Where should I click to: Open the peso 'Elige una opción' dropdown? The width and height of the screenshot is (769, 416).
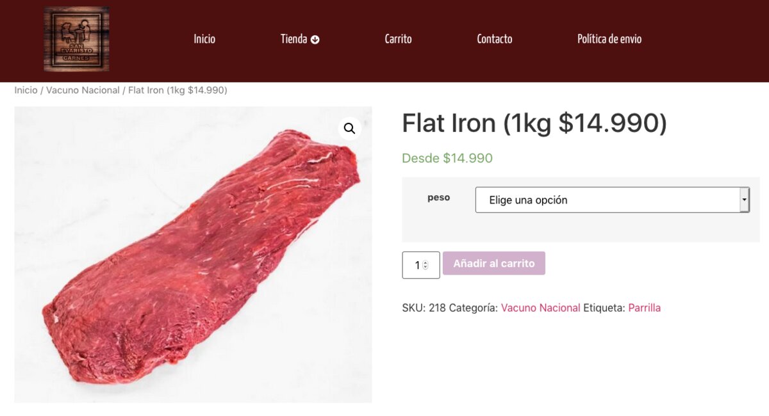pos(612,200)
